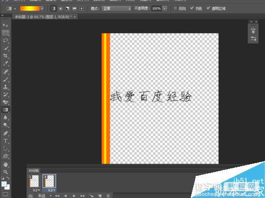Duplicate the selected frame
This screenshot has width=265, height=198.
coord(100,196)
